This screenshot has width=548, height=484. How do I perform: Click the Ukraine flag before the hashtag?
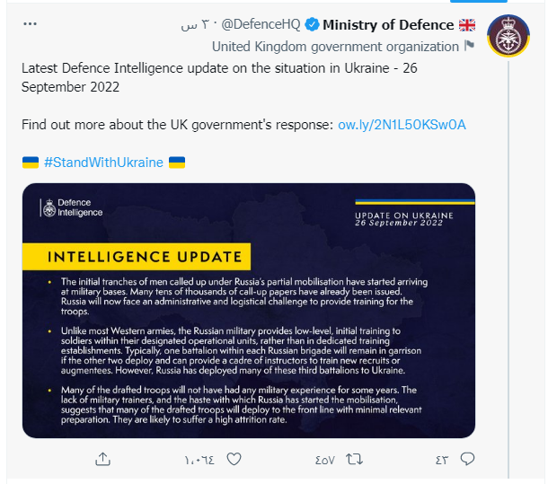pyautogui.click(x=30, y=163)
